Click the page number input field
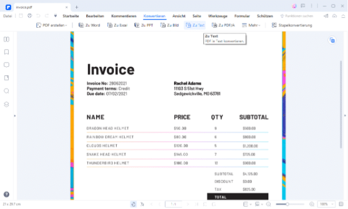The width and height of the screenshot is (348, 209). click(173, 204)
